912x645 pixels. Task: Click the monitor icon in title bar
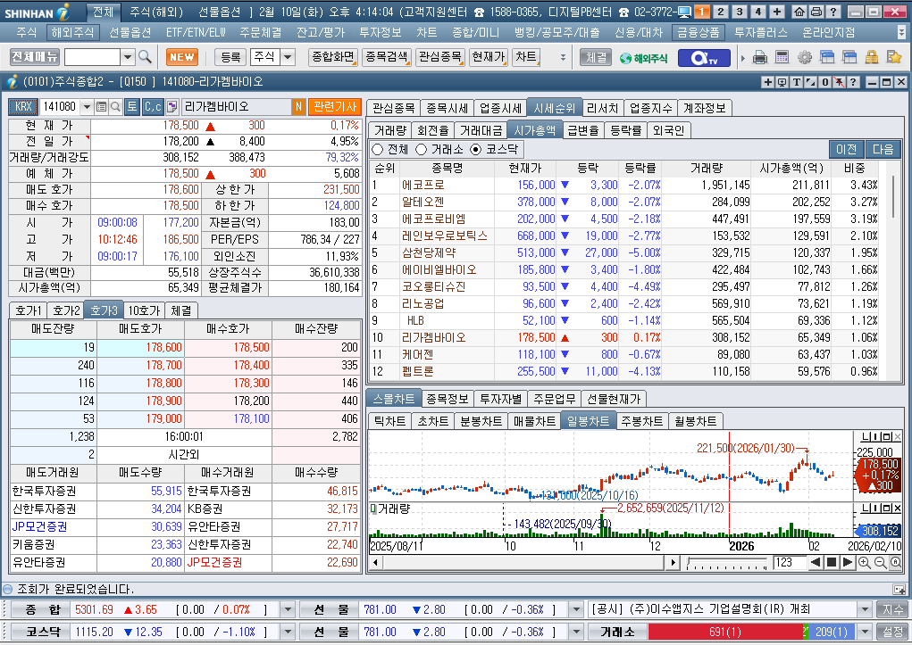684,12
